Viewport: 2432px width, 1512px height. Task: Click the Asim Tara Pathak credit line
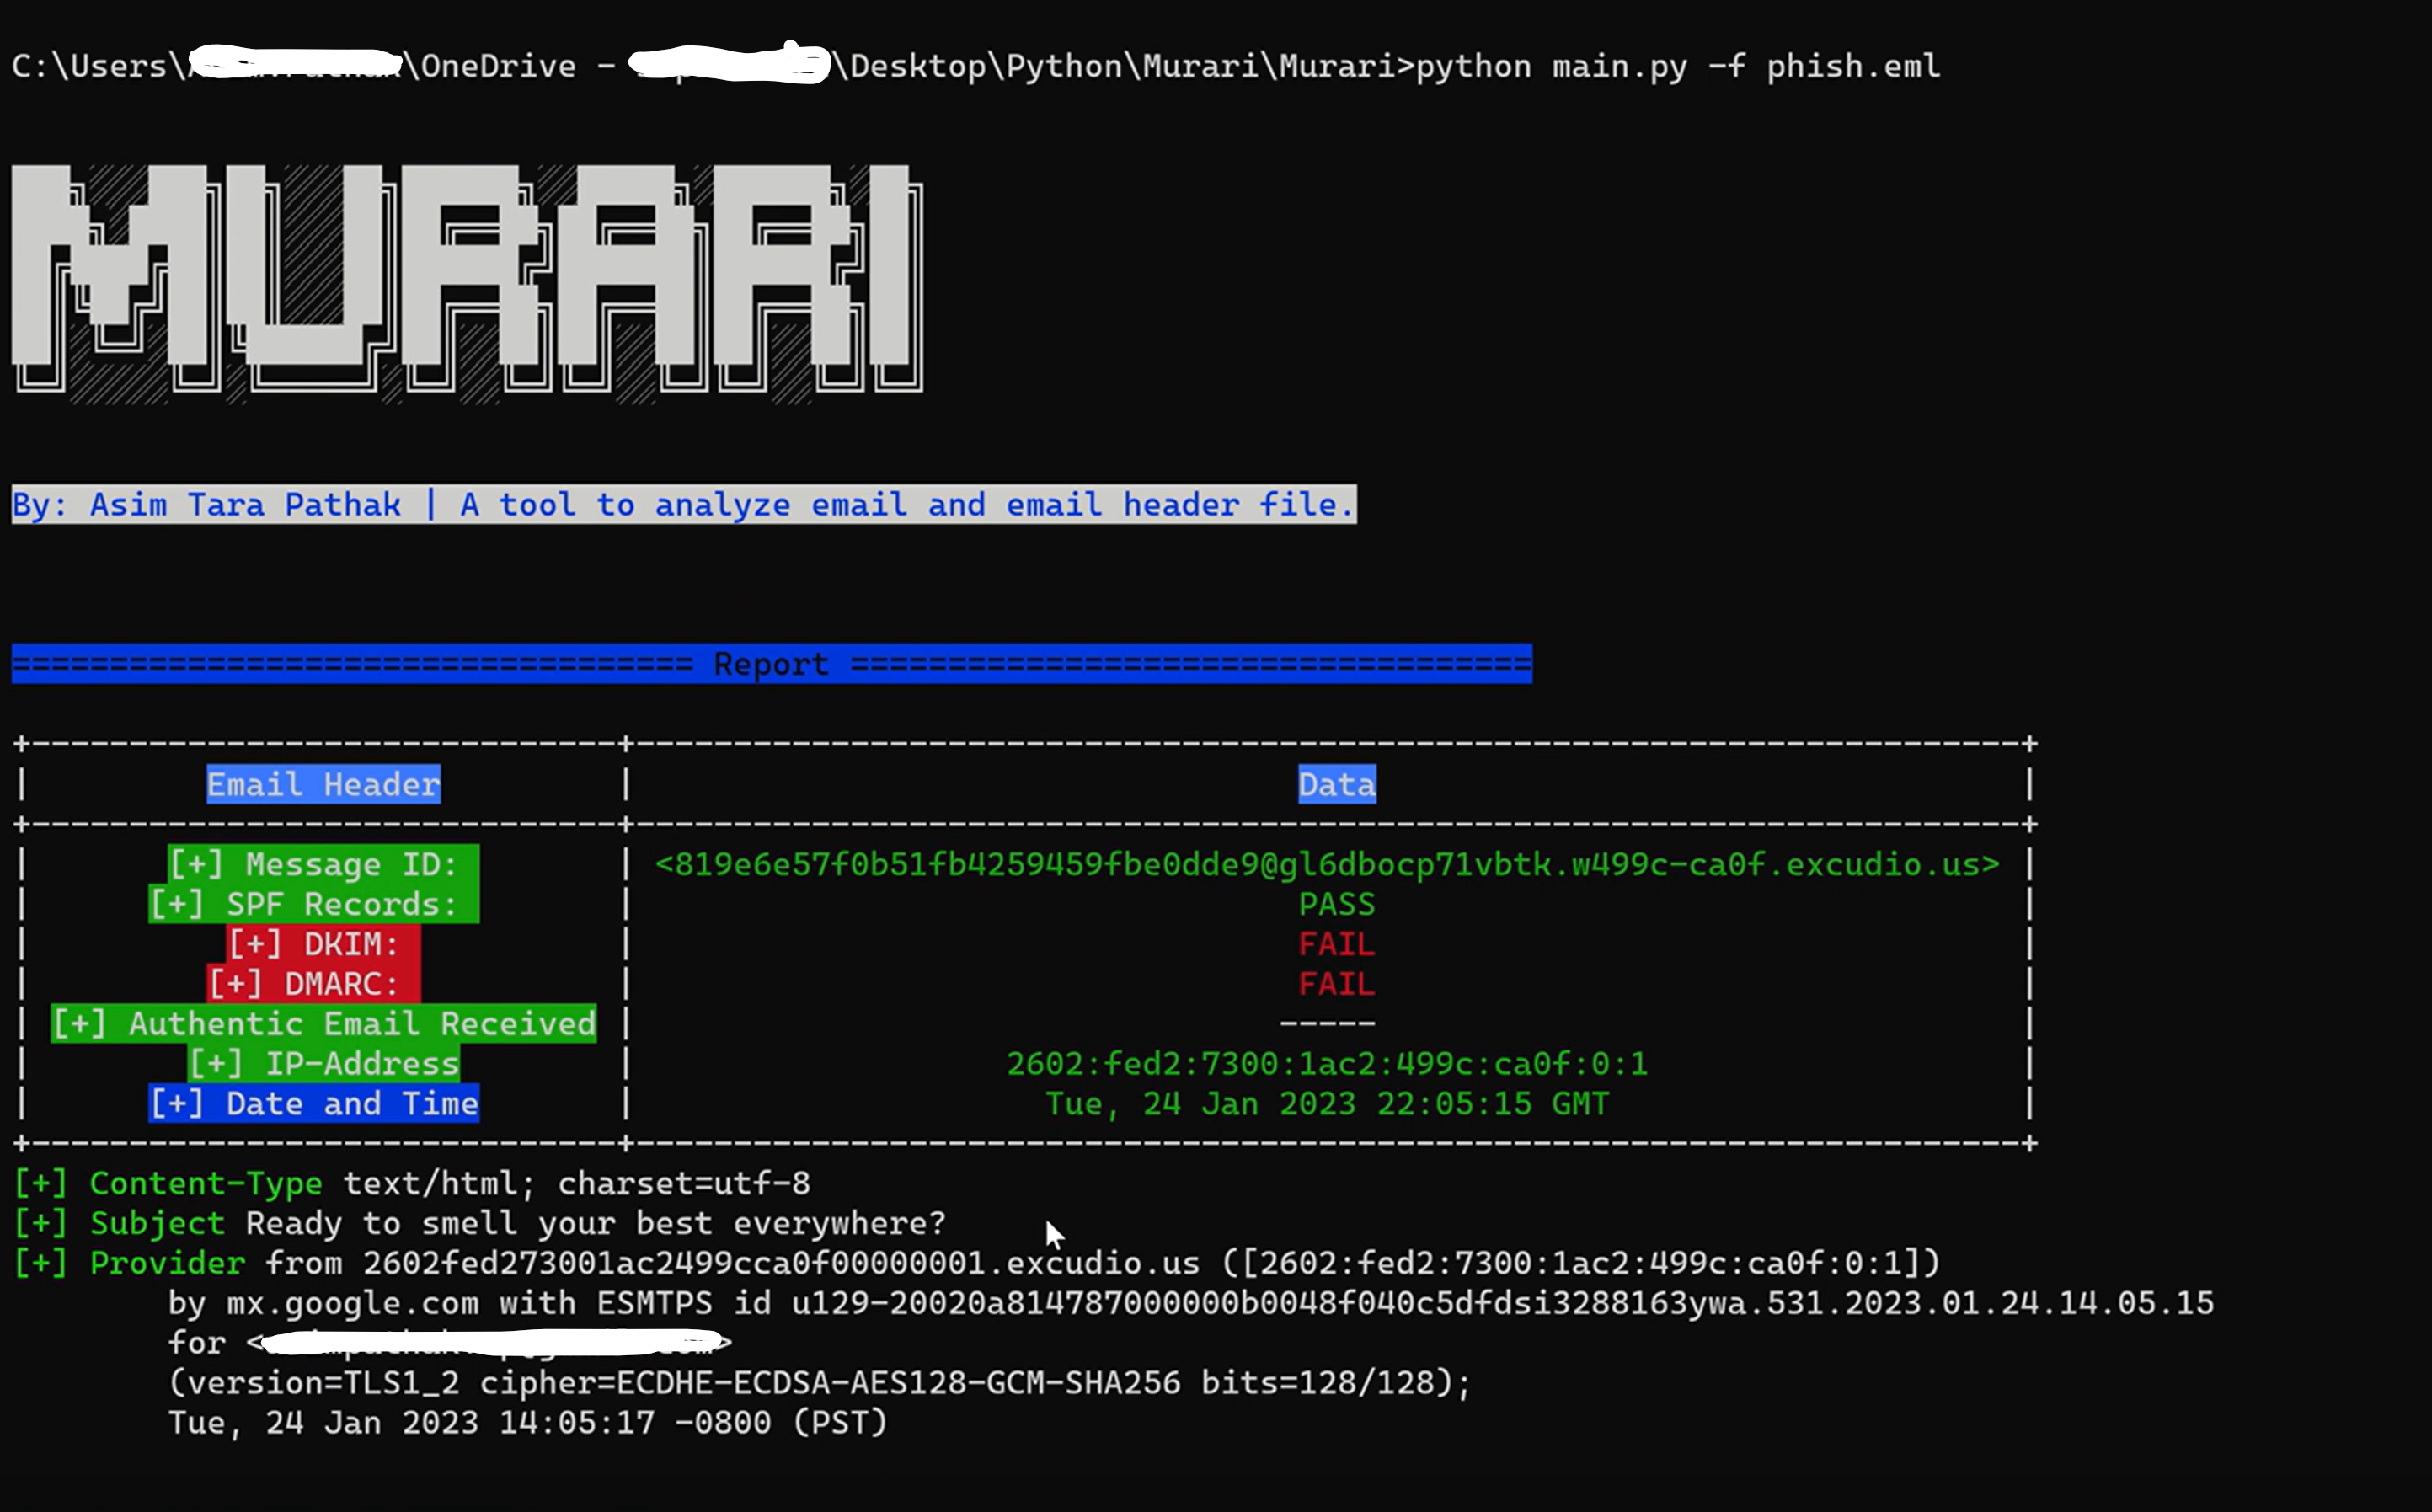click(x=680, y=505)
